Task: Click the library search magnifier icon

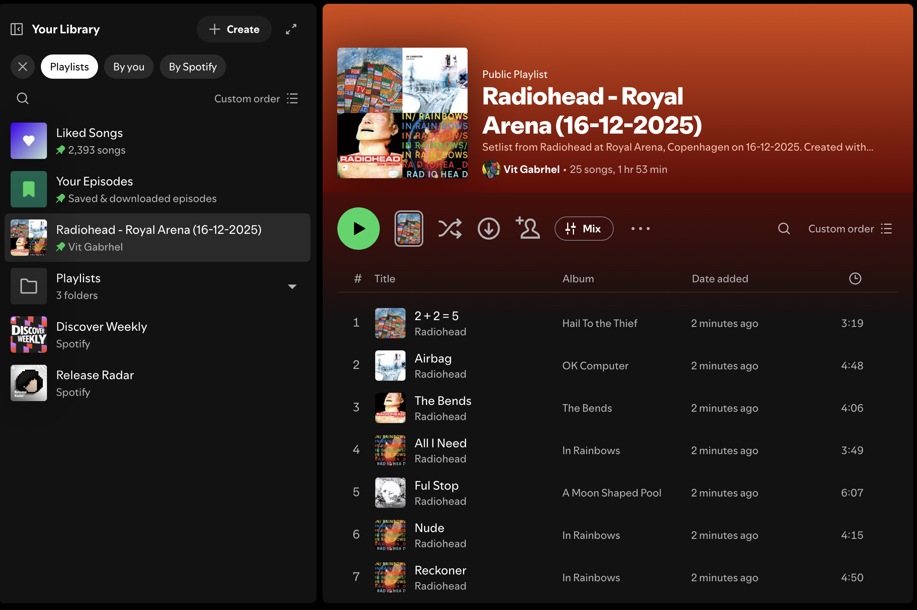Action: 23,98
